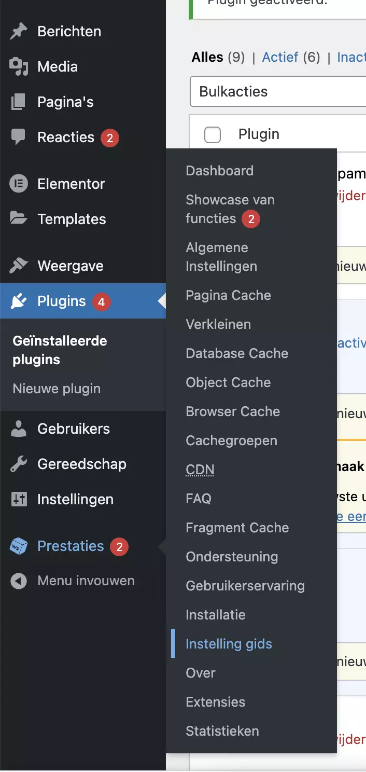Open Showcase van functies item
This screenshot has width=366, height=772.
click(230, 209)
